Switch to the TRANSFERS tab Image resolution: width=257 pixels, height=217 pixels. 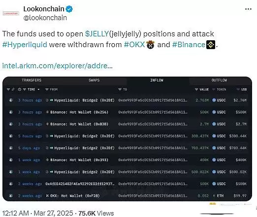coord(32,80)
